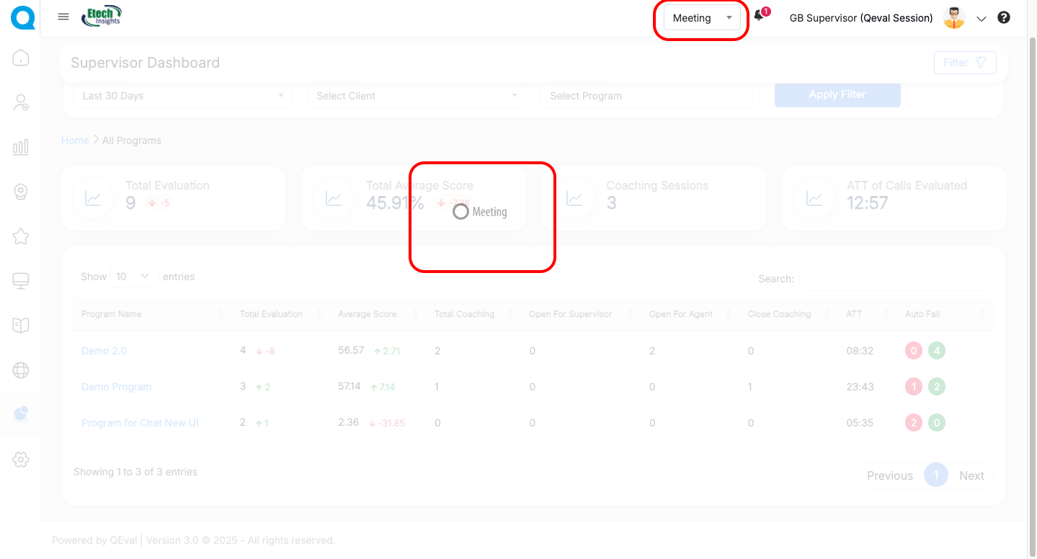Expand the Last 30 Days dropdown
This screenshot has width=1037, height=559.
(x=183, y=96)
